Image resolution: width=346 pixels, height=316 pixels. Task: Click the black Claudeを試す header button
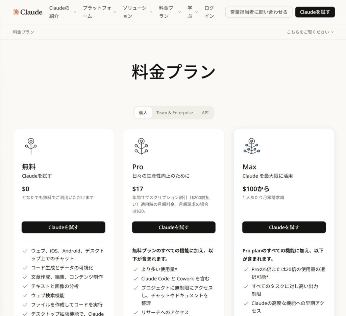pos(315,12)
